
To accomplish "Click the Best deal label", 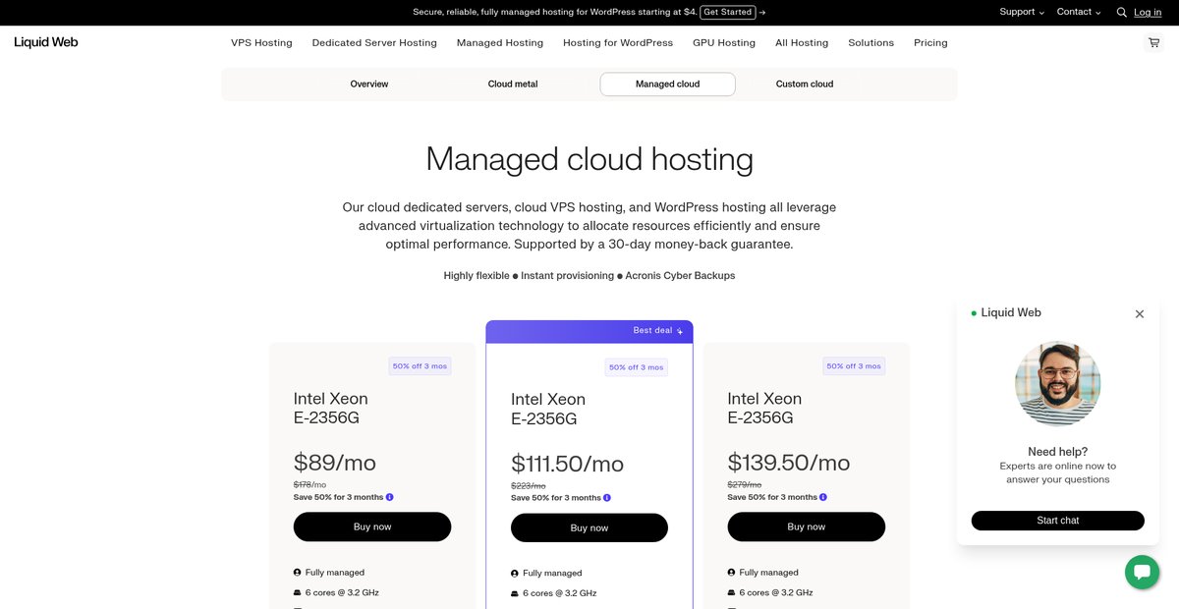I will click(x=652, y=331).
